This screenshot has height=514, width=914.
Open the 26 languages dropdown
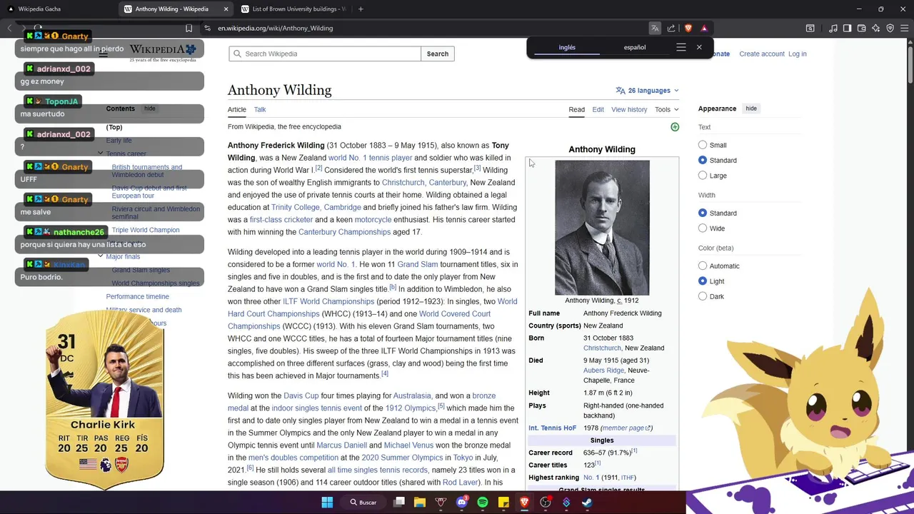tap(647, 91)
